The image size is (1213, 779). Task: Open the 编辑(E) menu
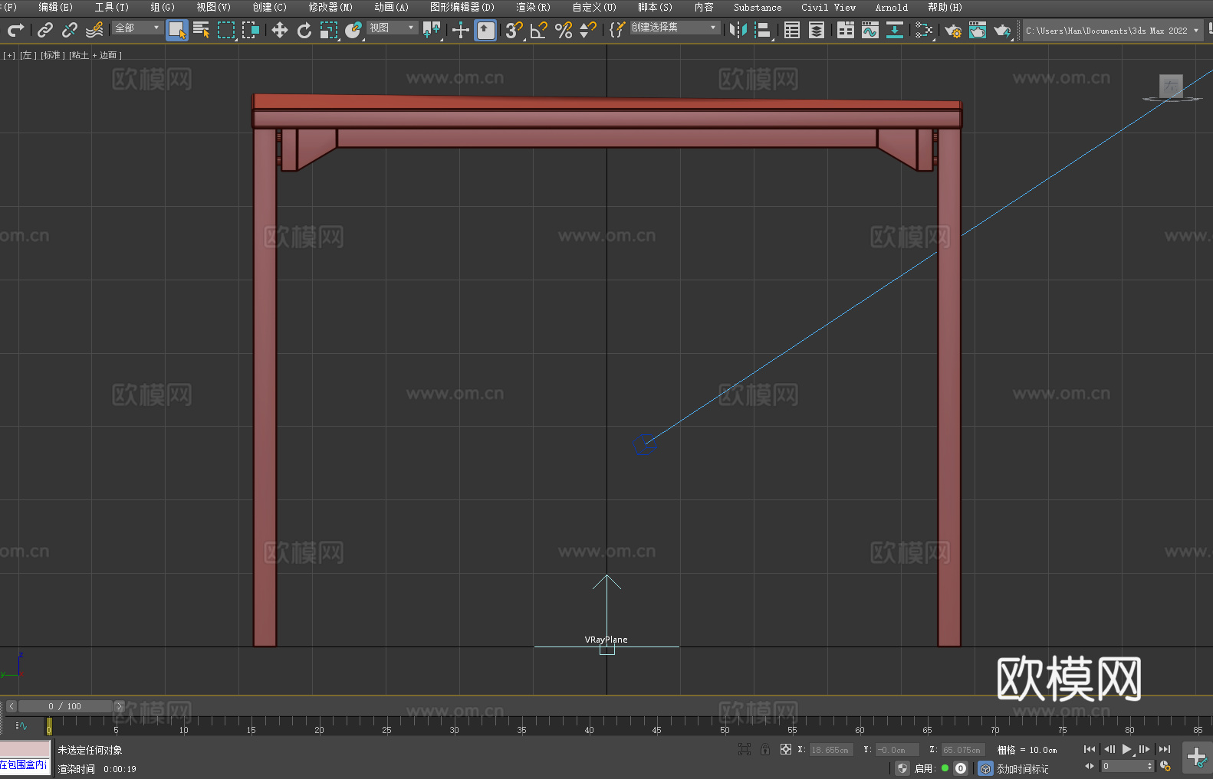(x=55, y=7)
